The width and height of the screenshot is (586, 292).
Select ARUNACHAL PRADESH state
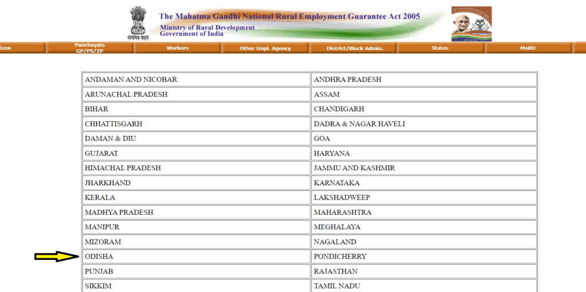[126, 94]
